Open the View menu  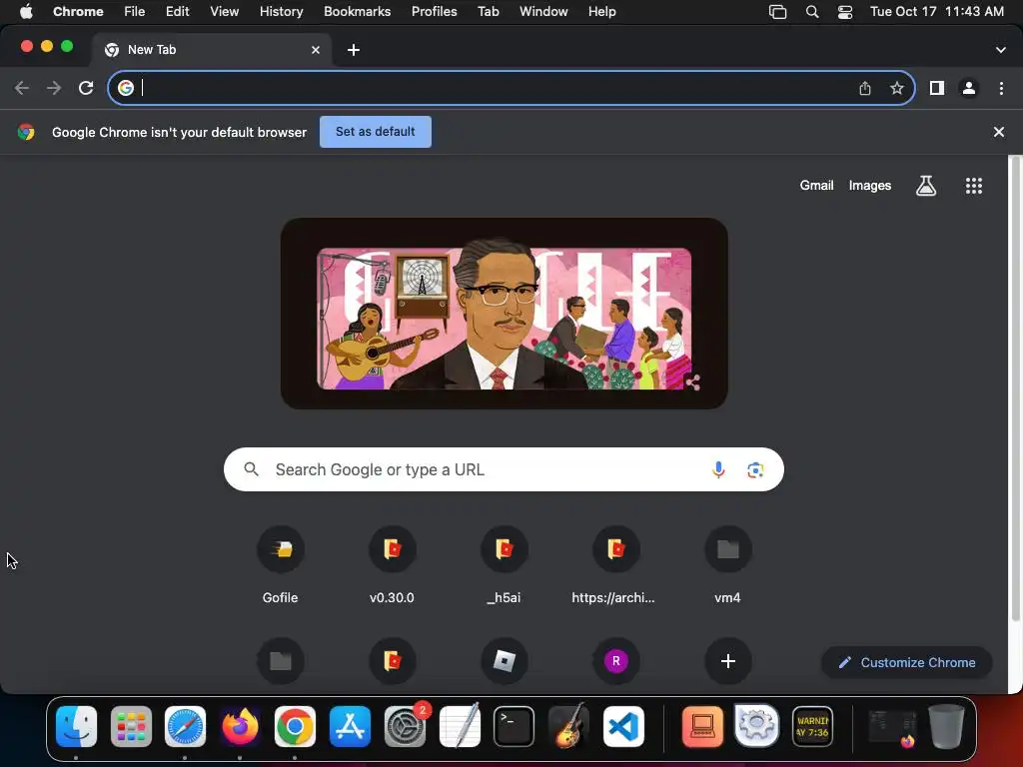click(x=225, y=12)
